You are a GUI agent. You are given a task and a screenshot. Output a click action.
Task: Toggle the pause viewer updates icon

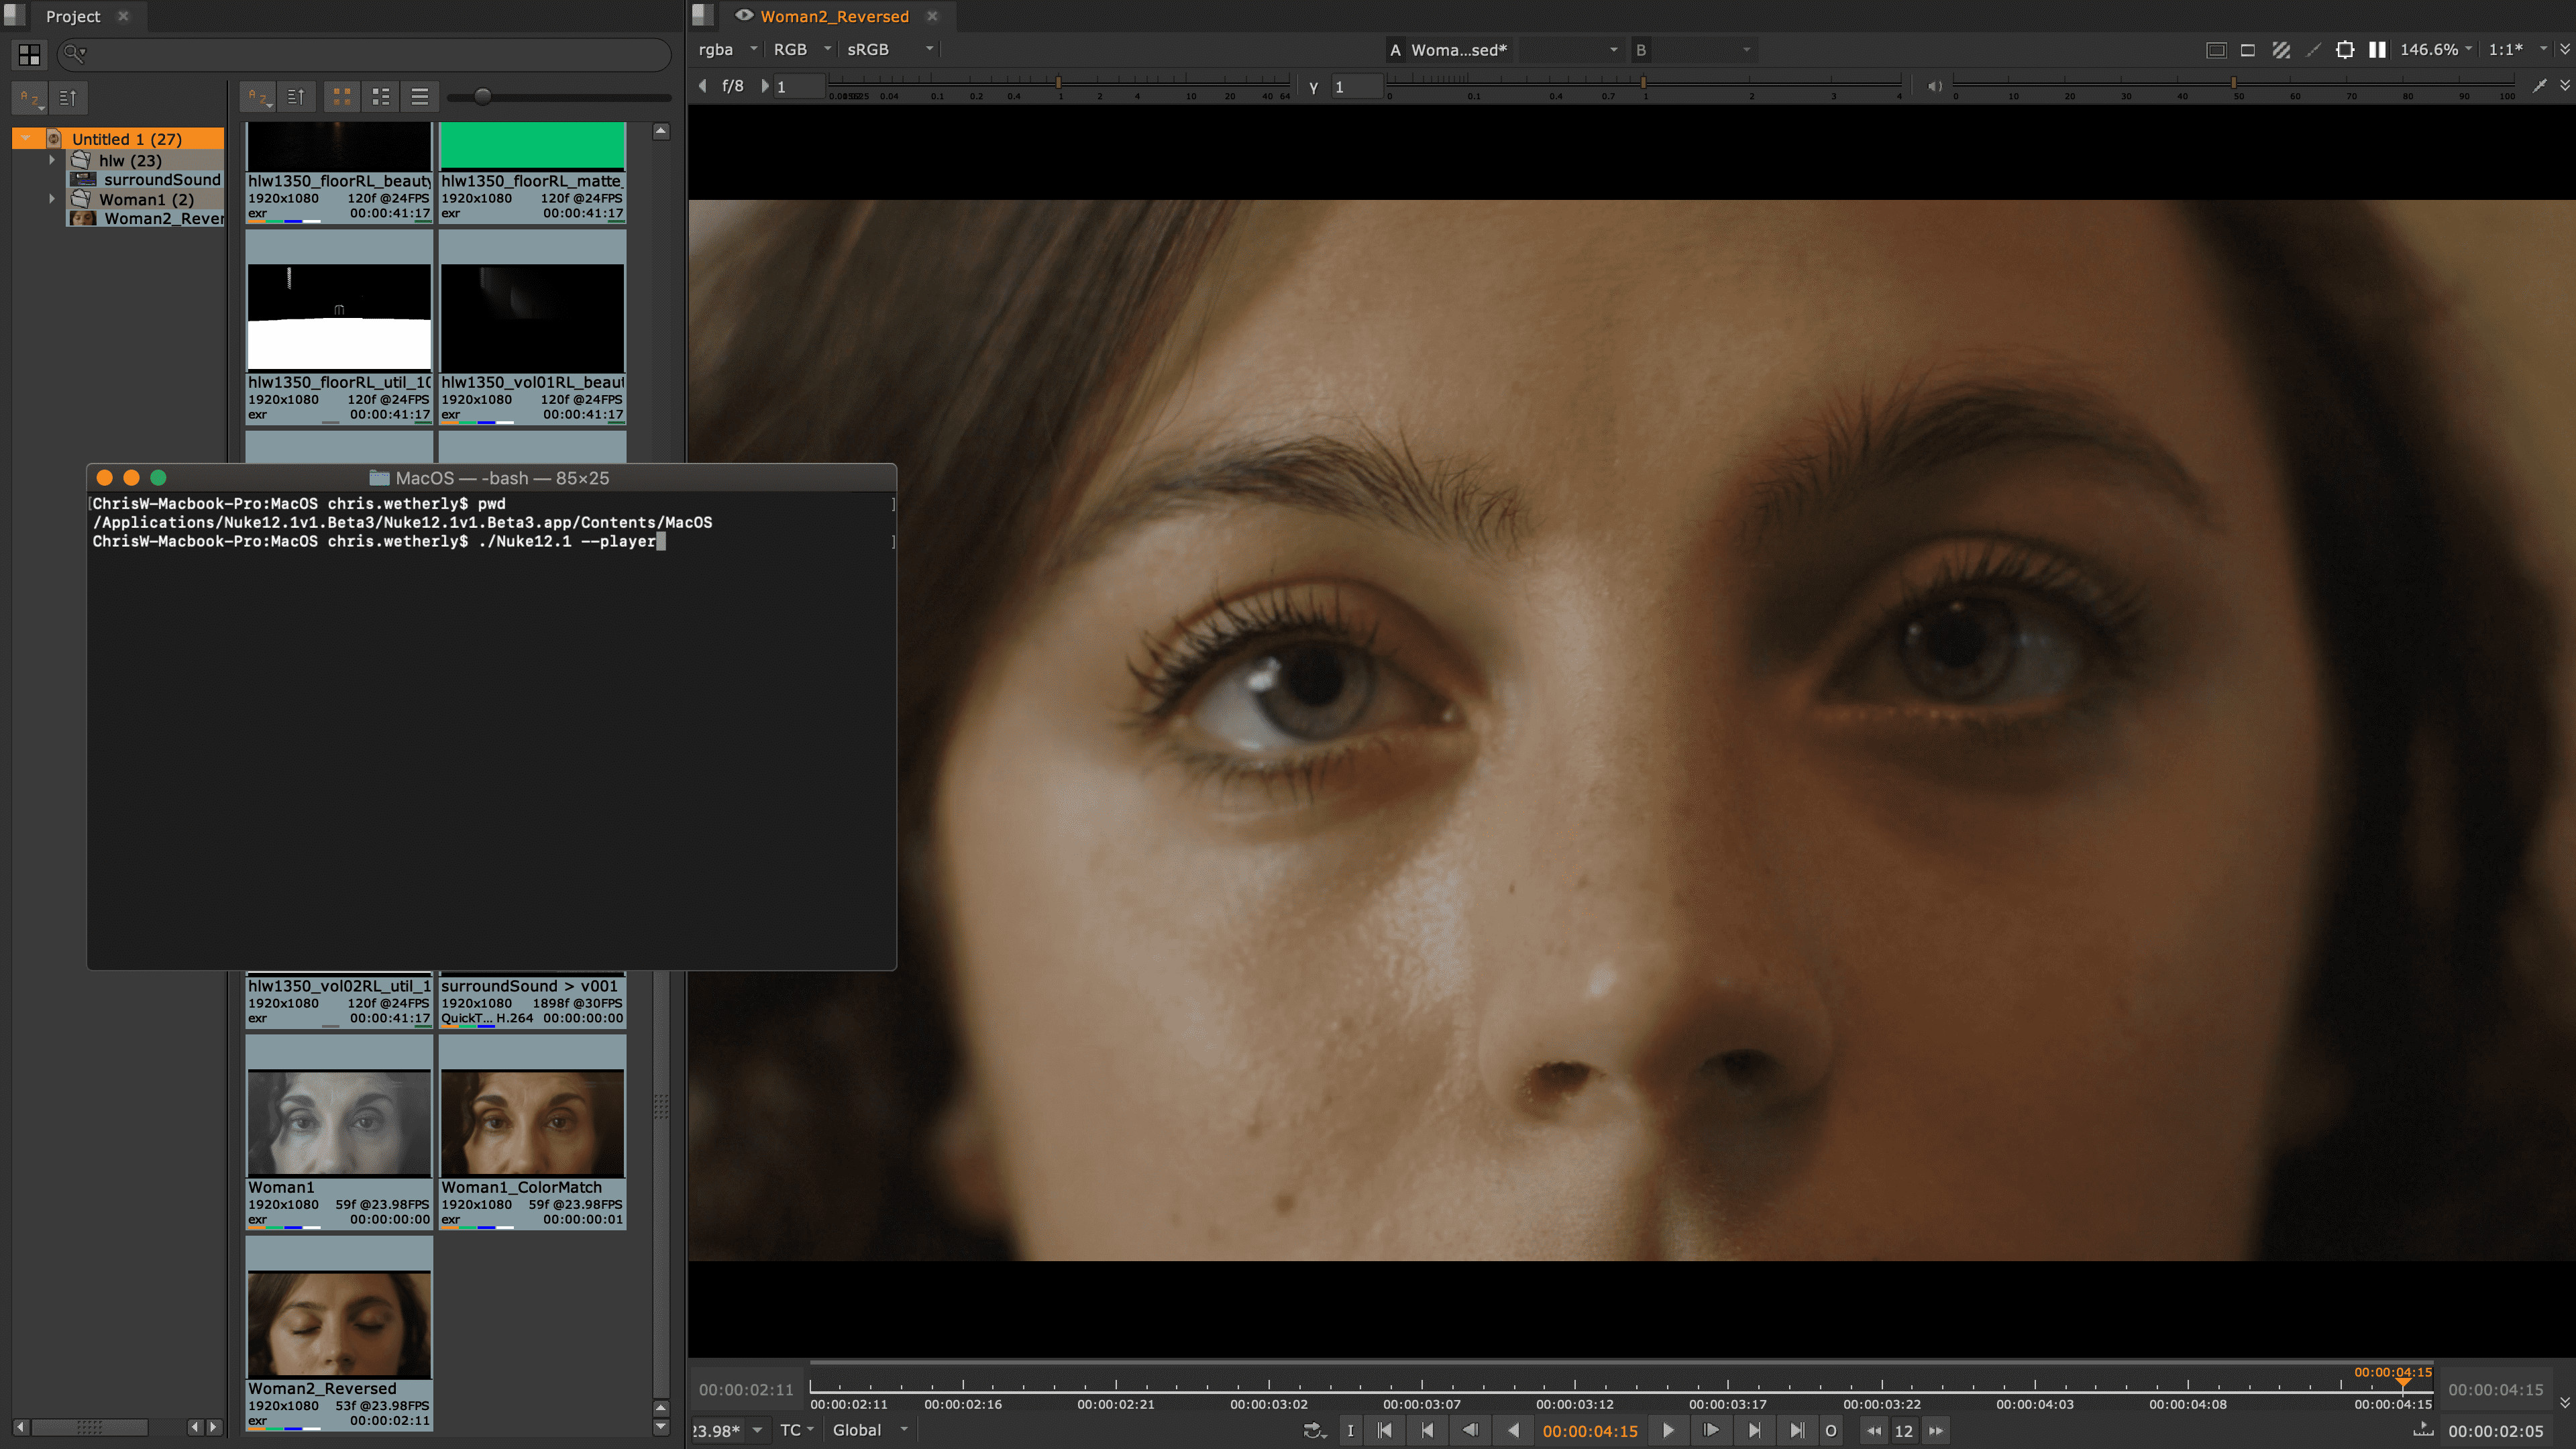click(2377, 50)
